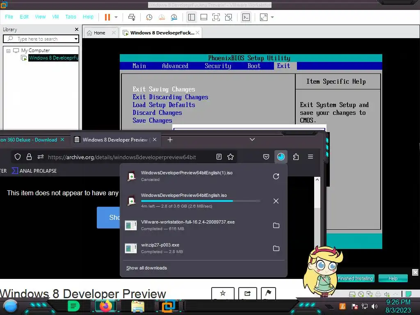Take a snapshot of the virtual machine
420x315 pixels.
pos(149,17)
